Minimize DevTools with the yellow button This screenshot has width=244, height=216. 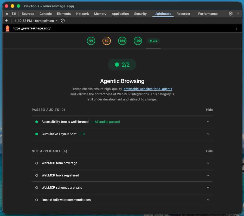[x=12, y=6]
